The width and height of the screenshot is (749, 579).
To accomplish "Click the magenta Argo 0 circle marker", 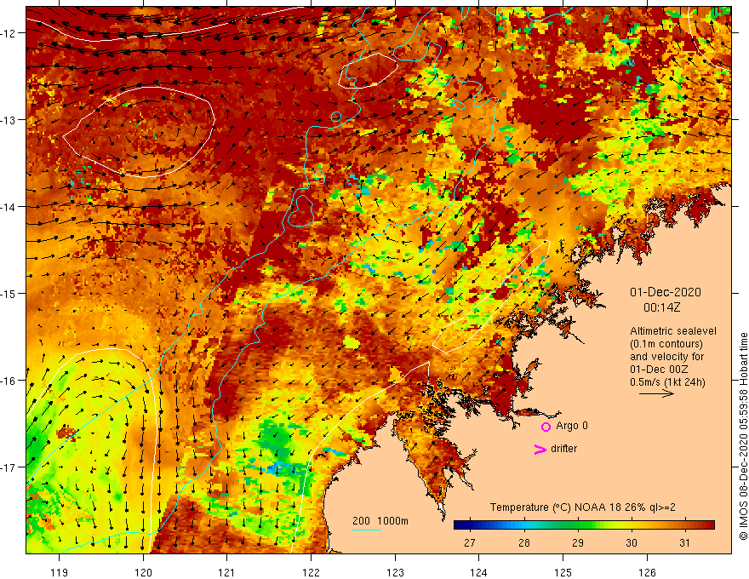I will click(x=546, y=427).
